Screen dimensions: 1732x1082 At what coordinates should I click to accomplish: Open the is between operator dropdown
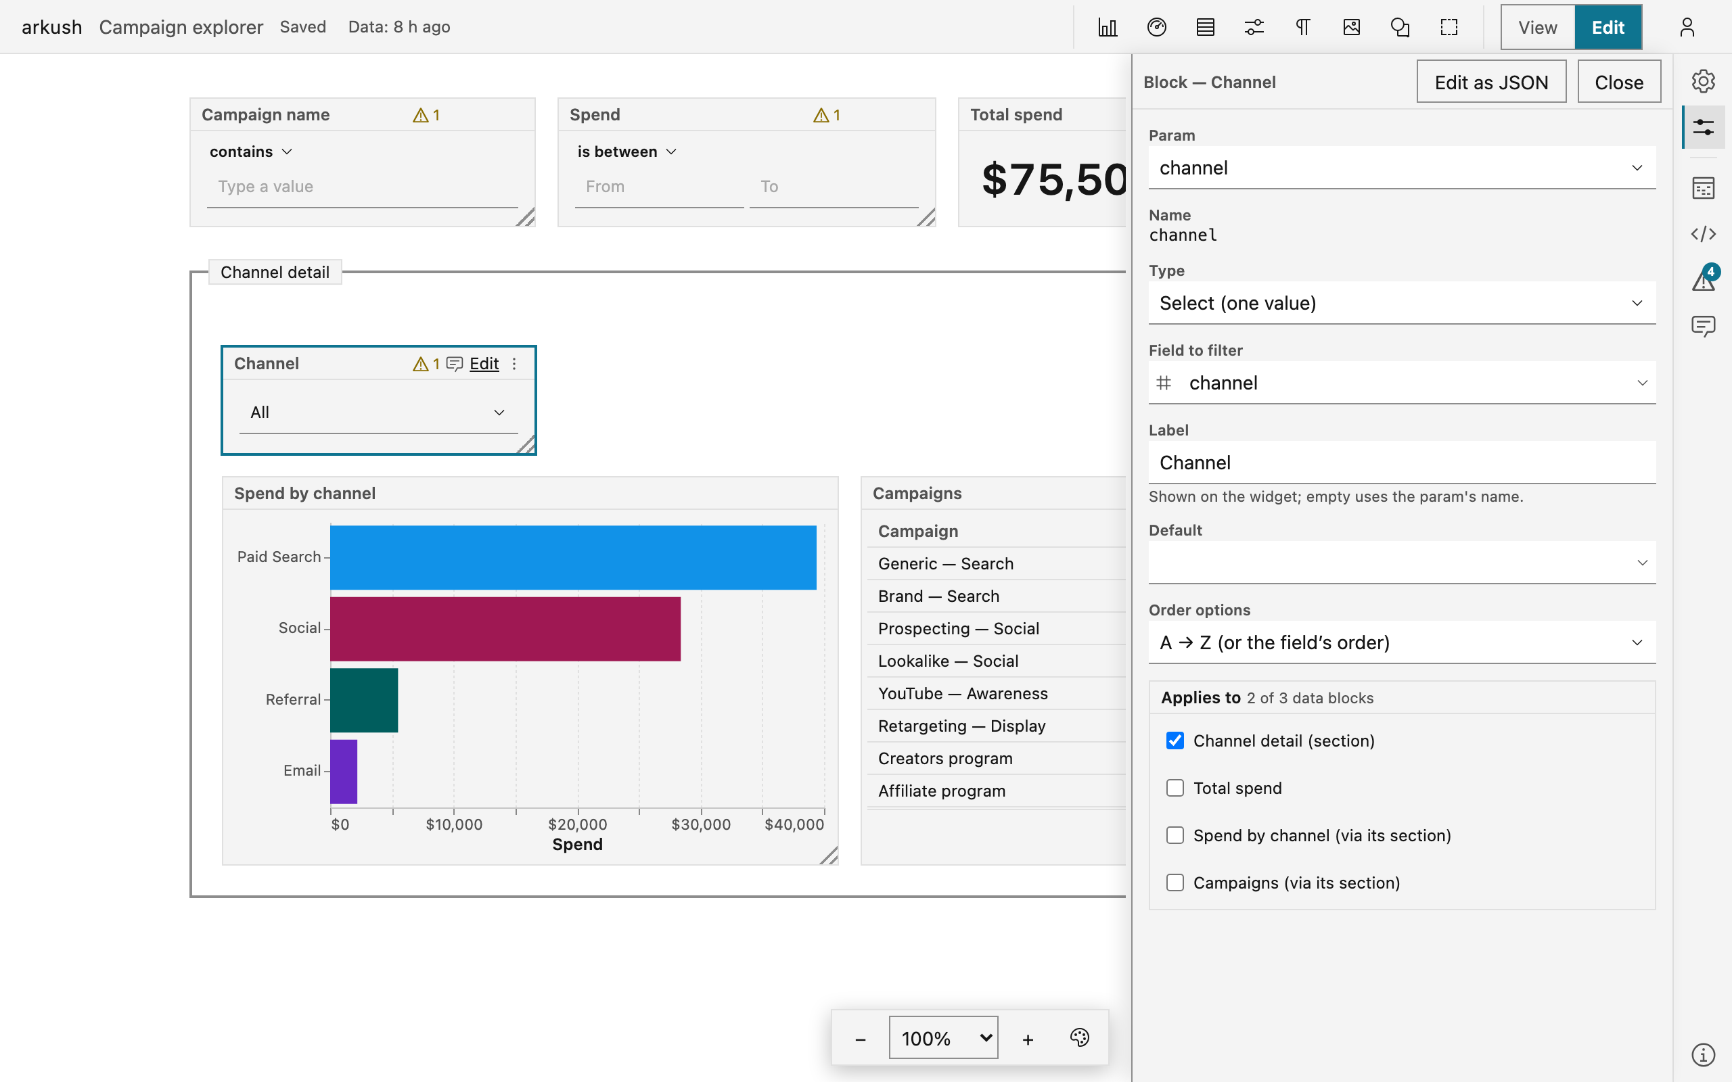[x=627, y=151]
